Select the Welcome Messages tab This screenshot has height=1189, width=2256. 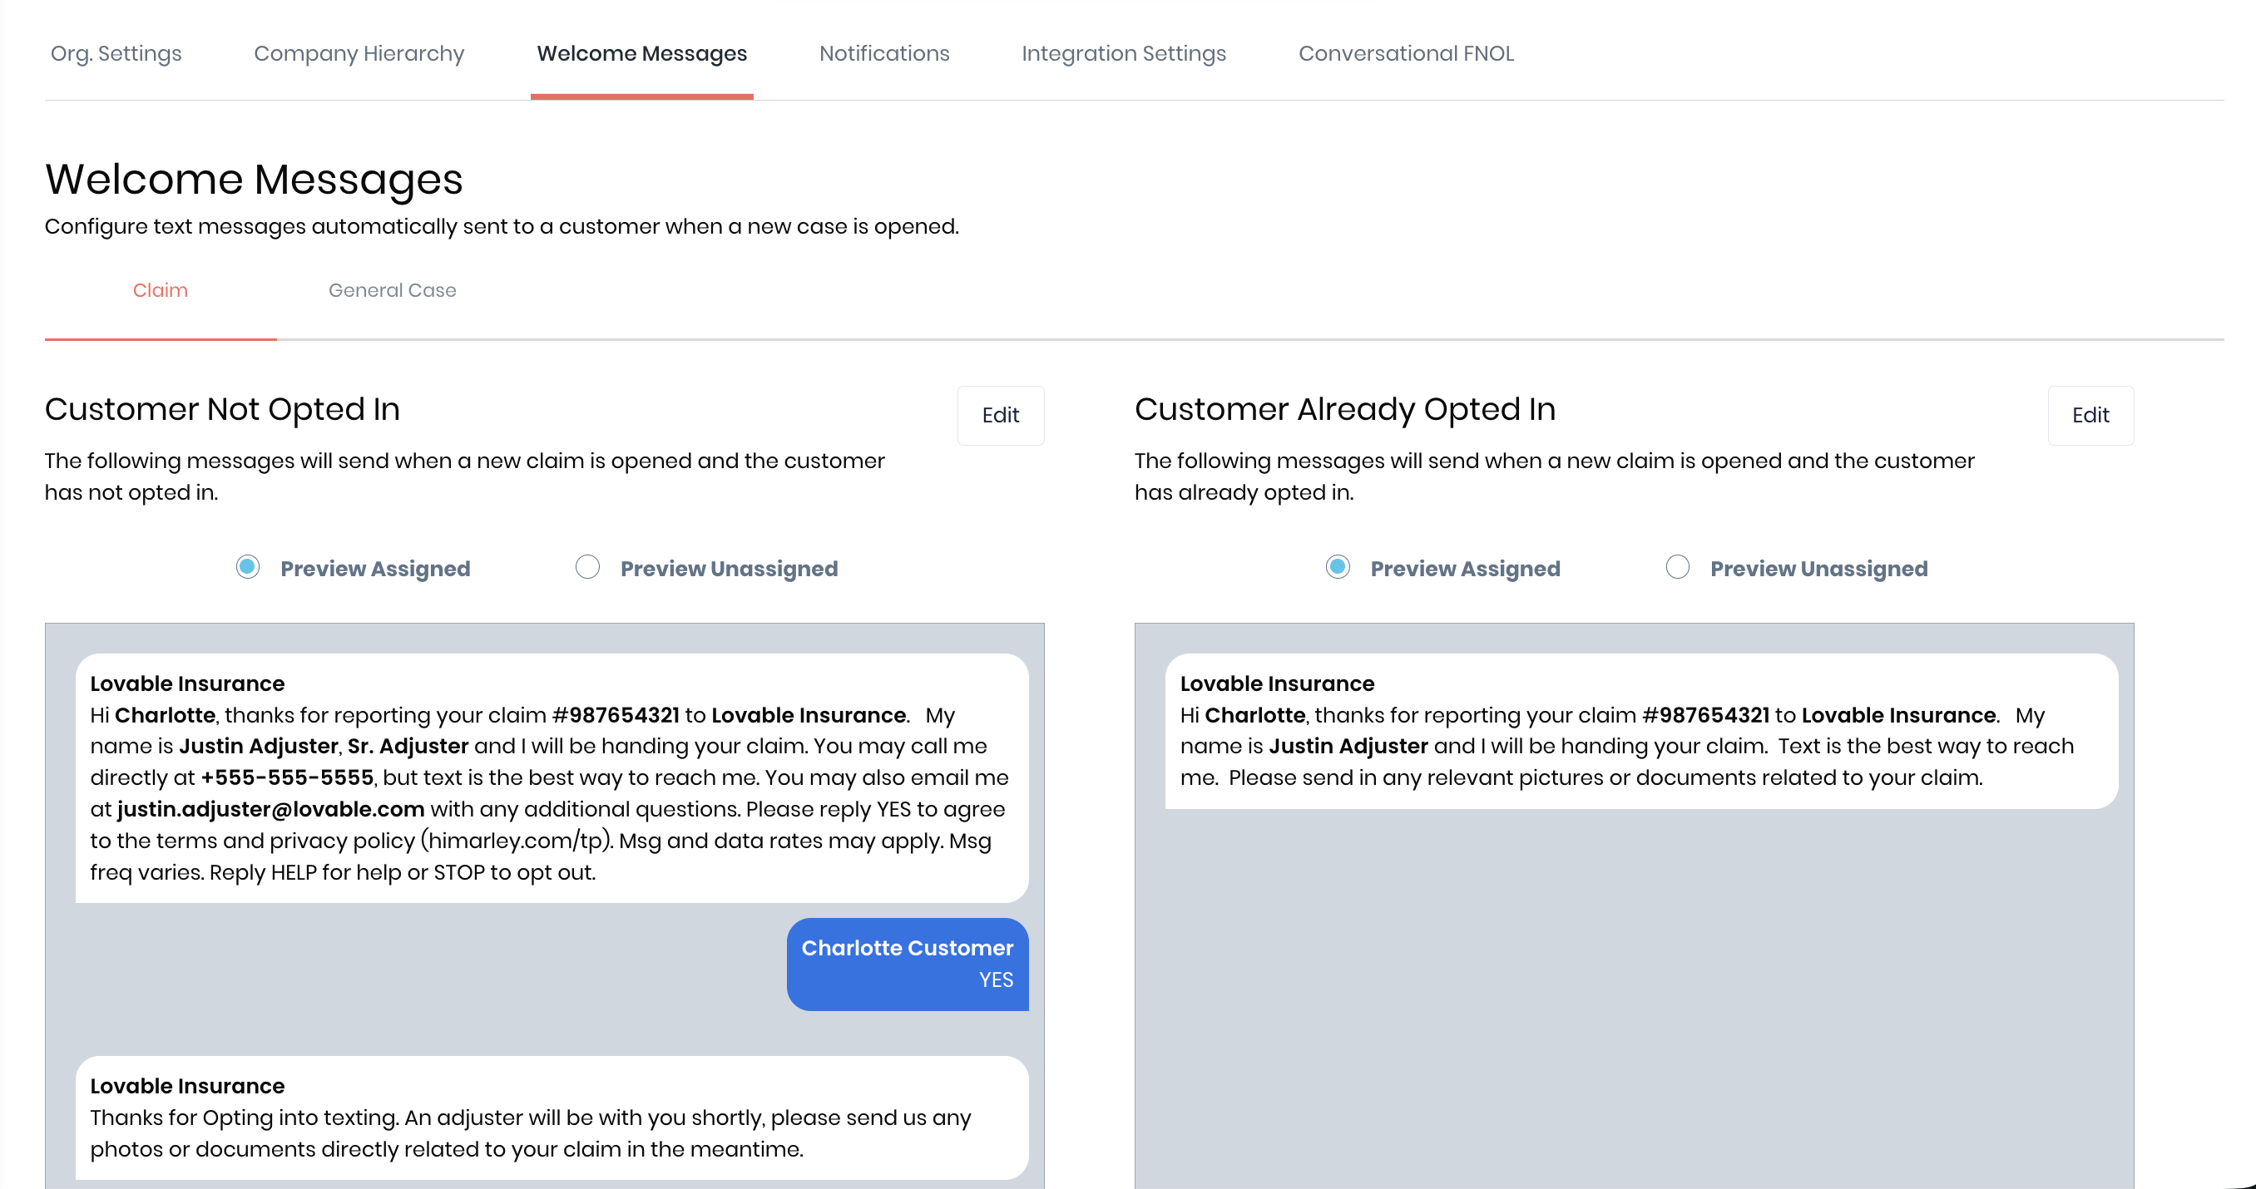click(x=641, y=53)
